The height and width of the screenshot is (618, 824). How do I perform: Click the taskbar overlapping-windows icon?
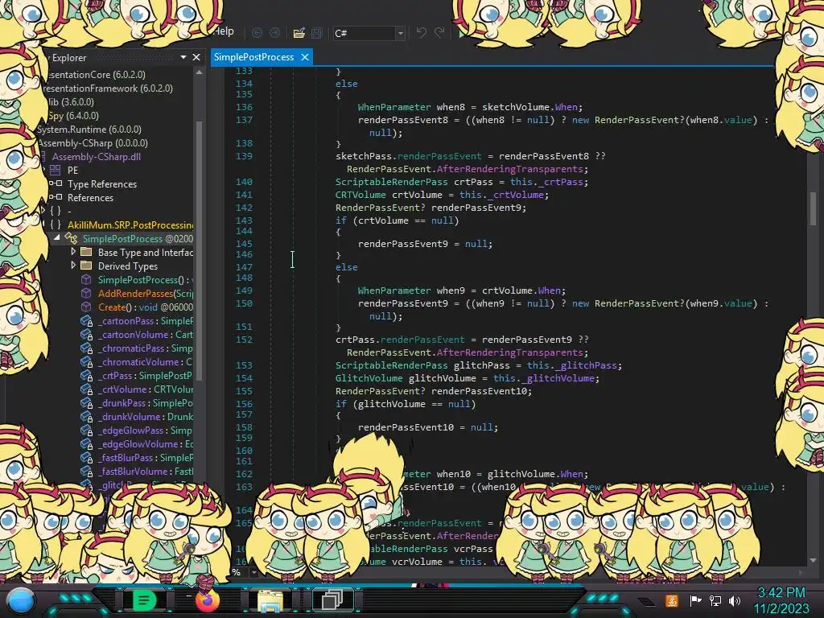click(x=332, y=599)
